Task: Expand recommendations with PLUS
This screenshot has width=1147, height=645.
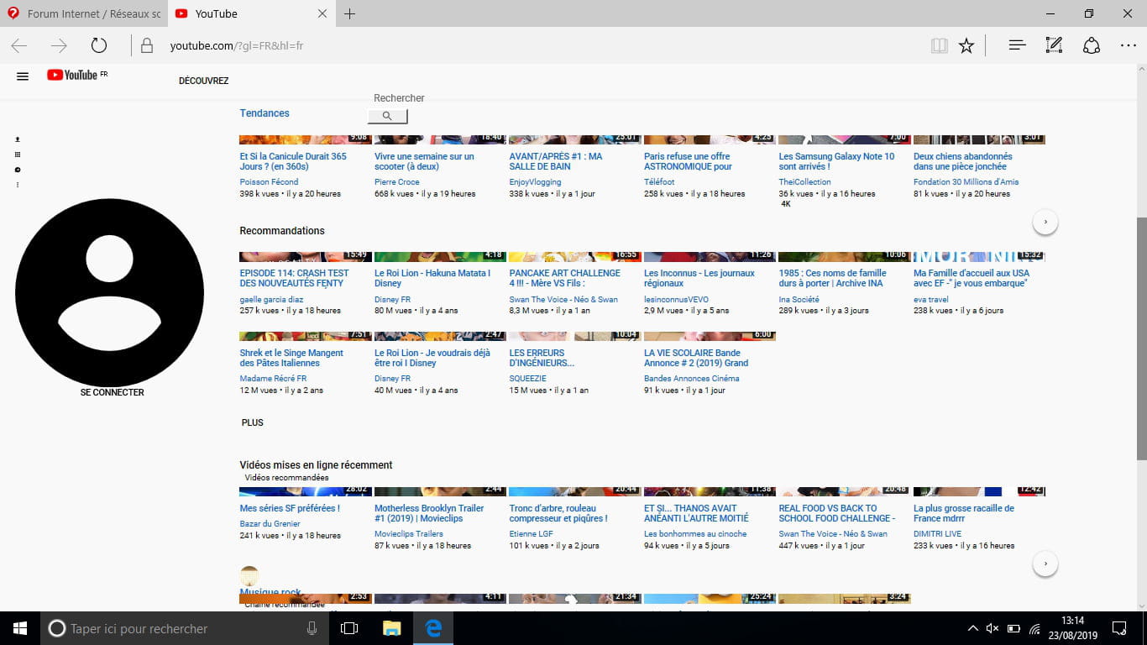Action: [252, 422]
